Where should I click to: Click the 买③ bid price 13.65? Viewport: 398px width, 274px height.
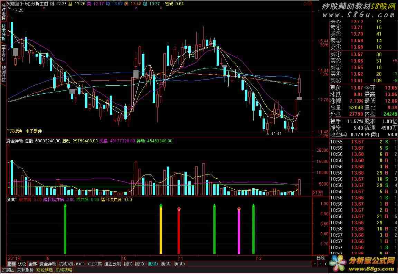click(357, 67)
